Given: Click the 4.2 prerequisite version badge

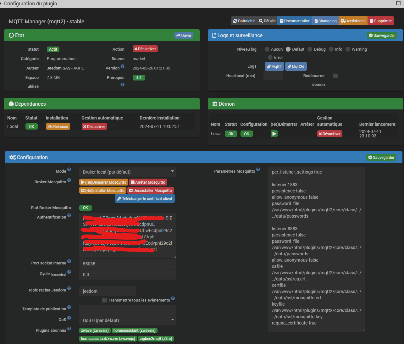Looking at the screenshot, I should tap(139, 78).
